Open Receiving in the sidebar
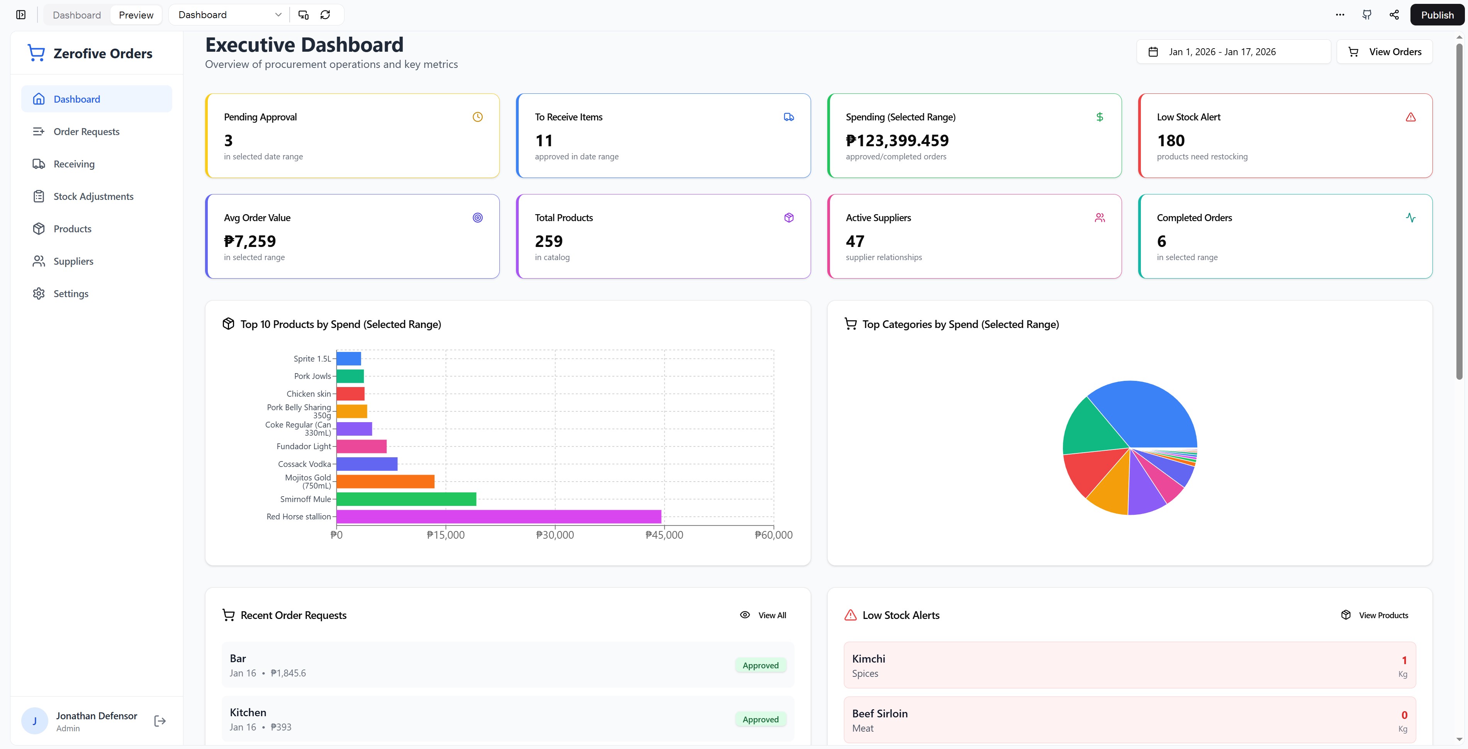This screenshot has height=749, width=1468. pyautogui.click(x=97, y=164)
